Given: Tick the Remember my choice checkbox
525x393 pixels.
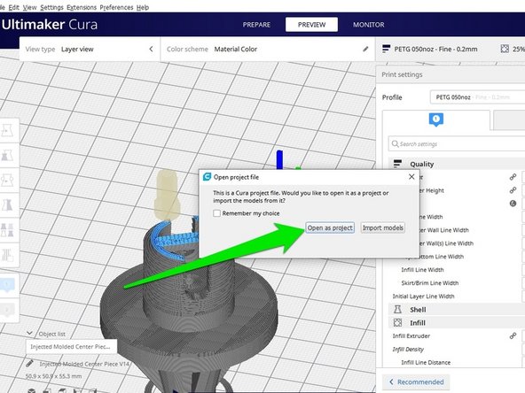Looking at the screenshot, I should (216, 213).
